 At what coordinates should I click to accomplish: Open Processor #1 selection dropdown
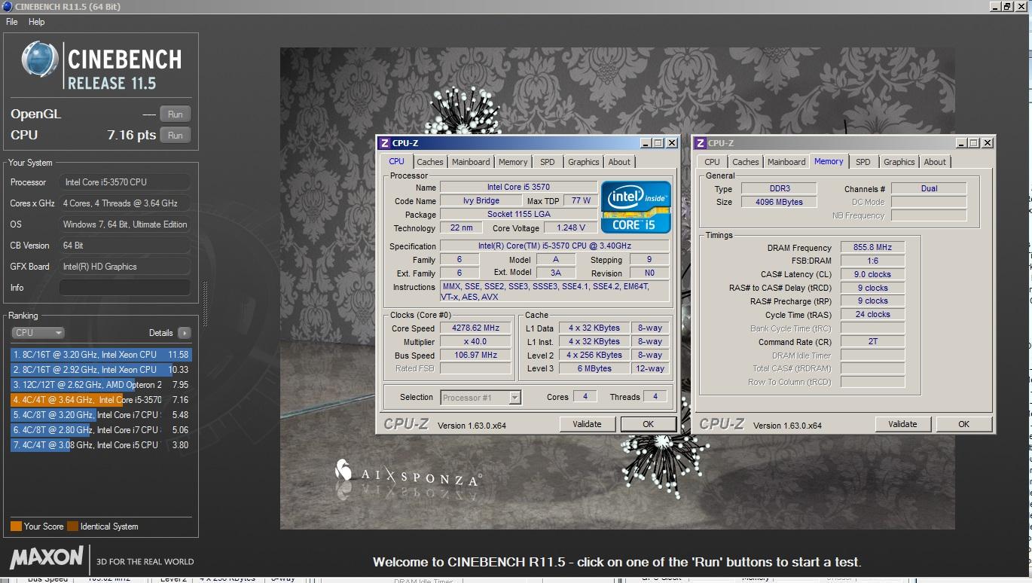point(481,398)
